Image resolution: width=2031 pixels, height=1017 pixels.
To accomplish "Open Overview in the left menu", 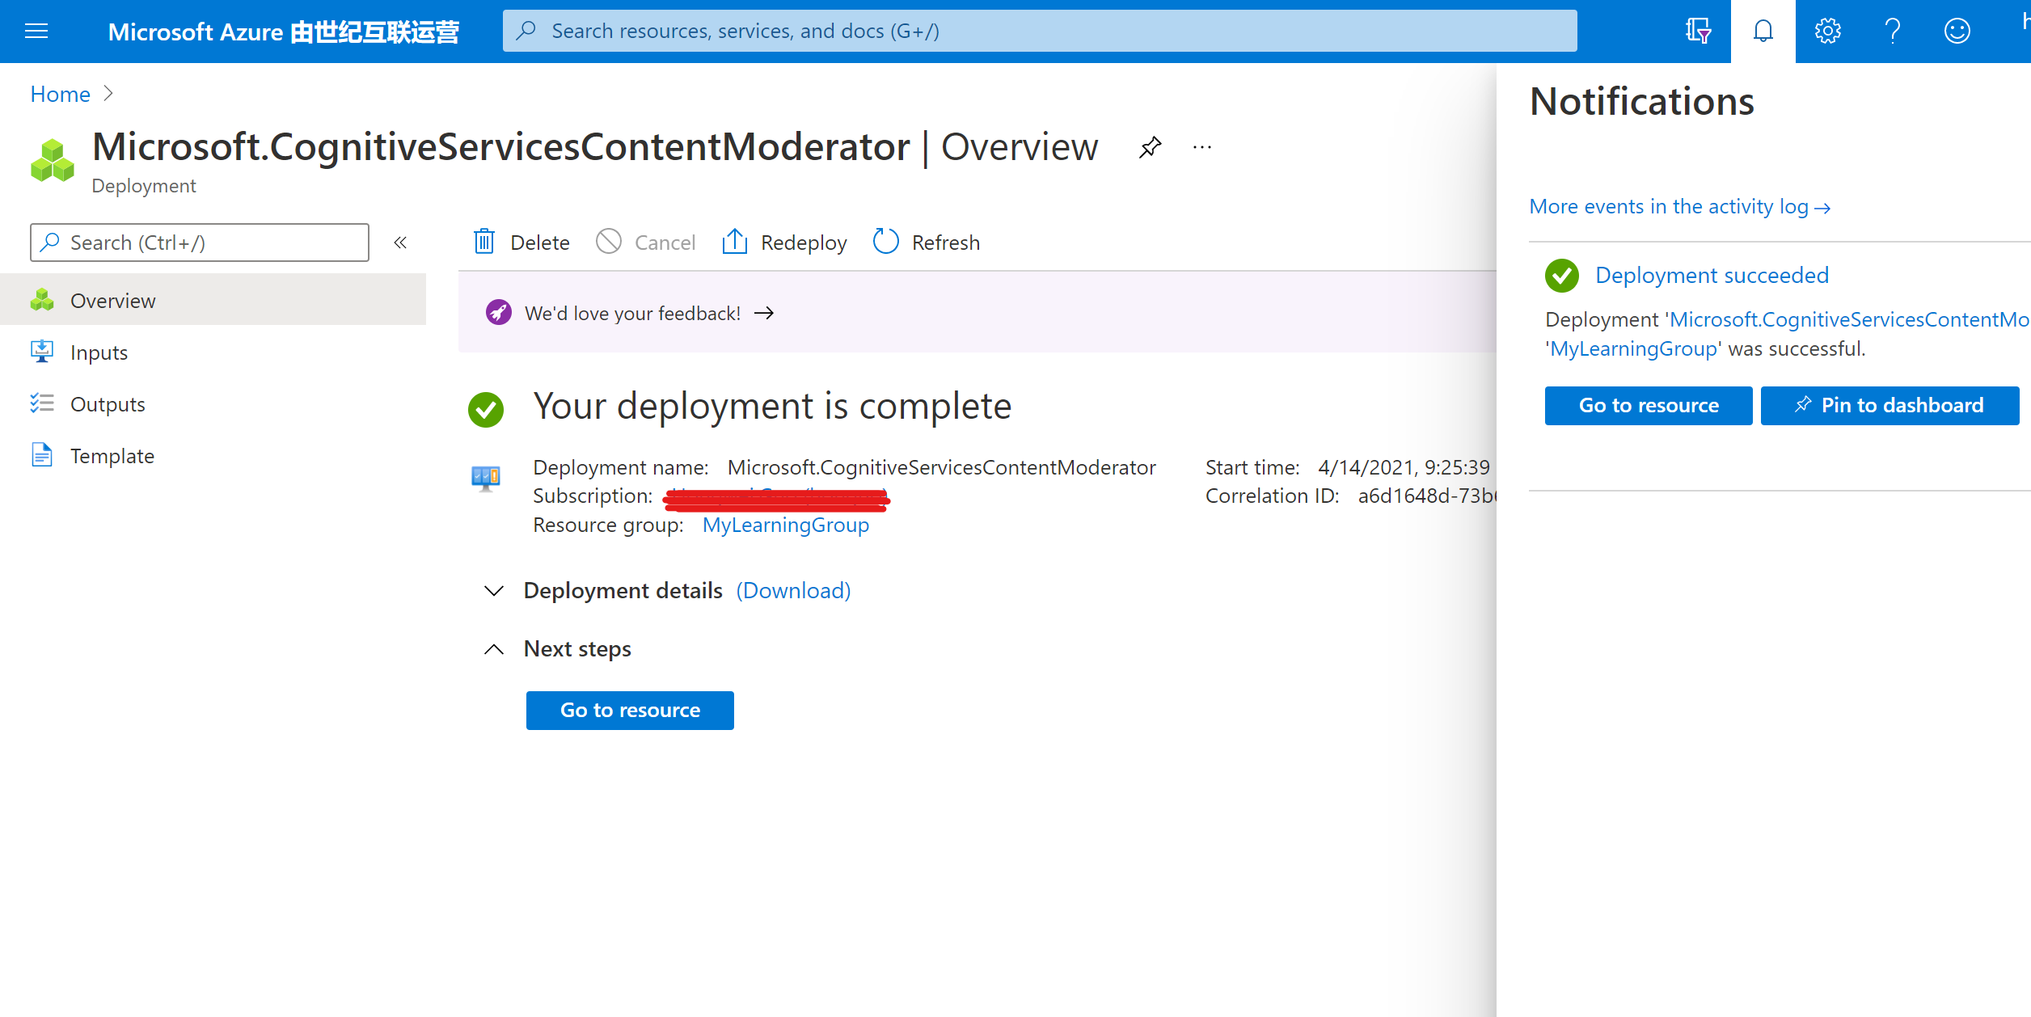I will 213,300.
